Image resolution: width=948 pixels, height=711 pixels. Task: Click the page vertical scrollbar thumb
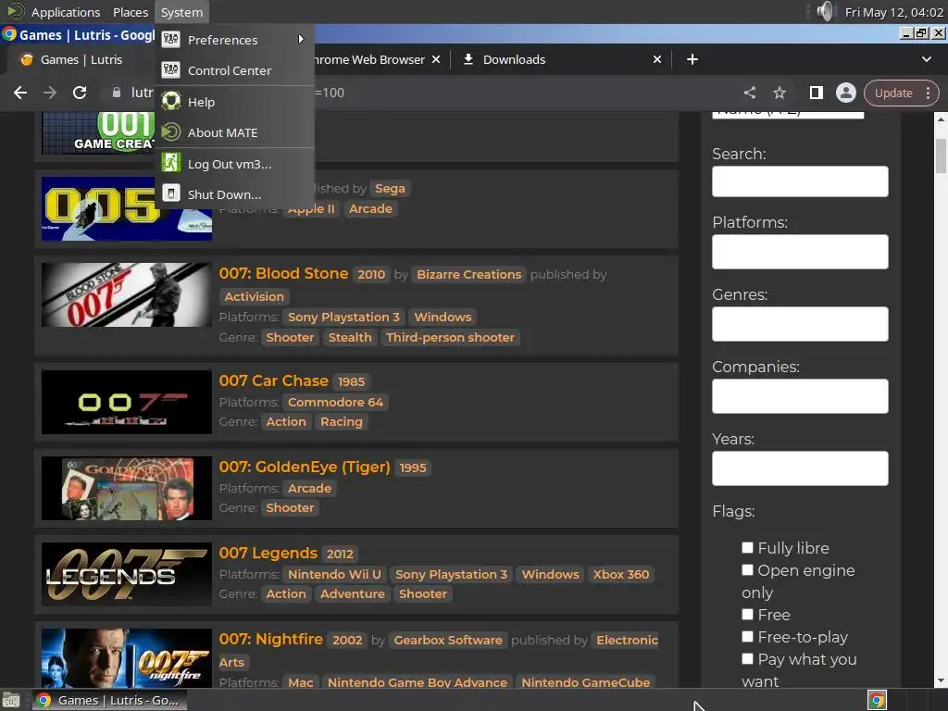(941, 156)
